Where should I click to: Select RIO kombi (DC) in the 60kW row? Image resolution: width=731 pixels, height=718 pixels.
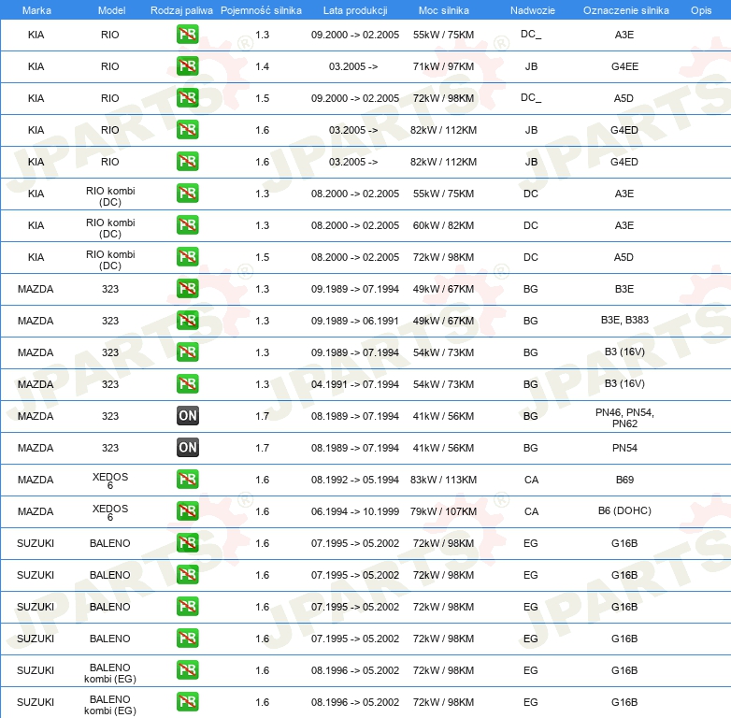(x=110, y=228)
